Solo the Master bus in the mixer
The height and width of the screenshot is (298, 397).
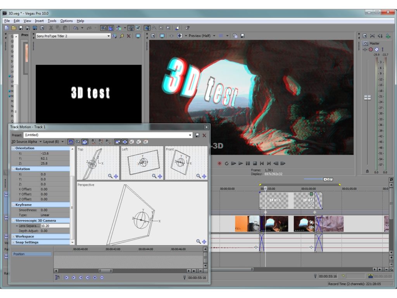[x=383, y=49]
